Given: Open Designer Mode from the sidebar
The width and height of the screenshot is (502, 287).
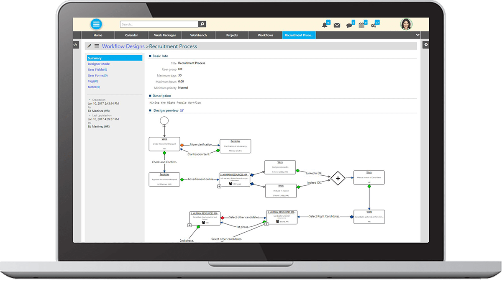Looking at the screenshot, I should [x=99, y=64].
